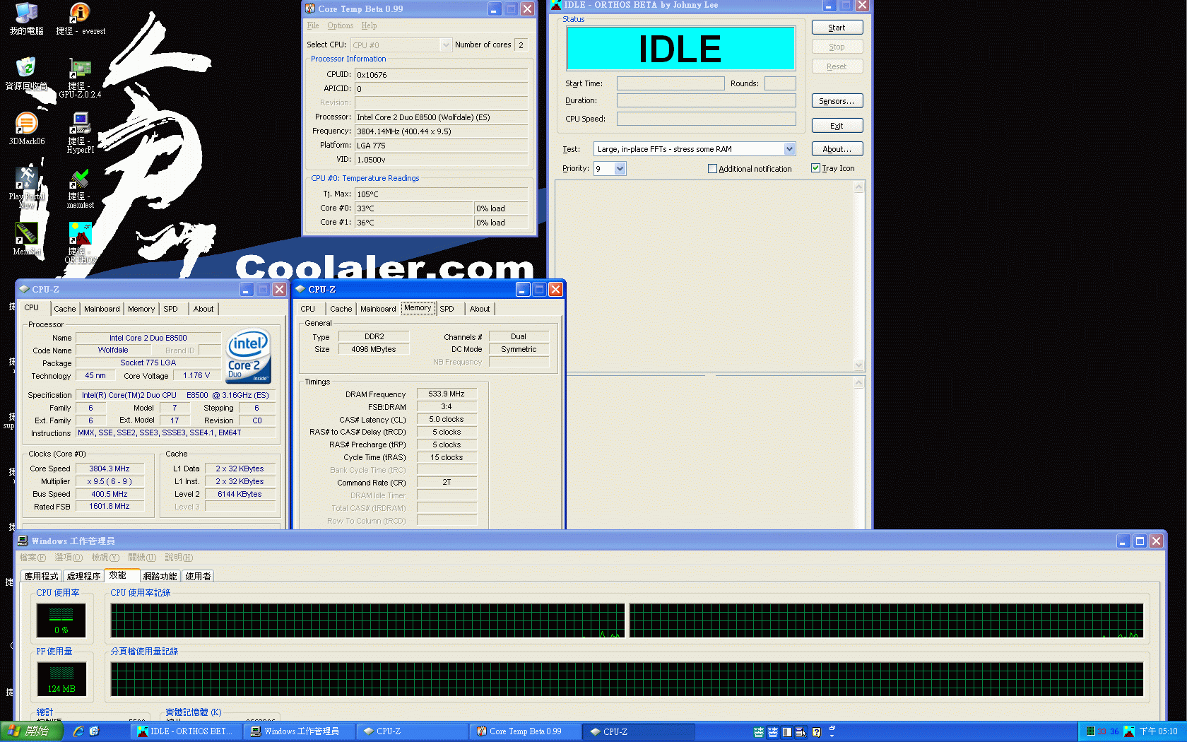Open the Priority dropdown in ORTHOS

[x=620, y=168]
